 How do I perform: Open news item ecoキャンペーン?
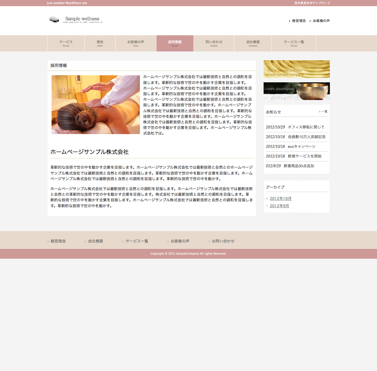click(302, 146)
